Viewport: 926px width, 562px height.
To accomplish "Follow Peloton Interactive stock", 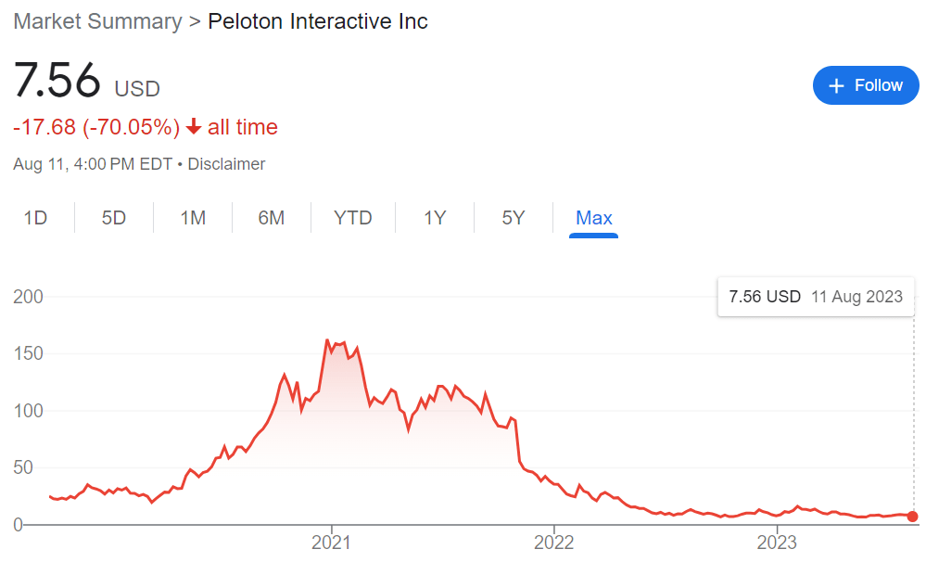I will [866, 85].
